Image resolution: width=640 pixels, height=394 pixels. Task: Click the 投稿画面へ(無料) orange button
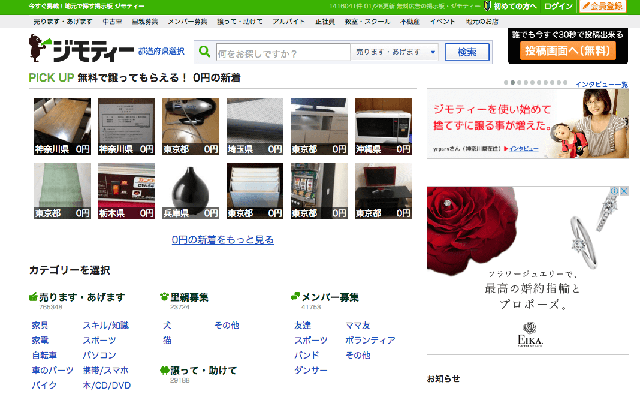[567, 51]
